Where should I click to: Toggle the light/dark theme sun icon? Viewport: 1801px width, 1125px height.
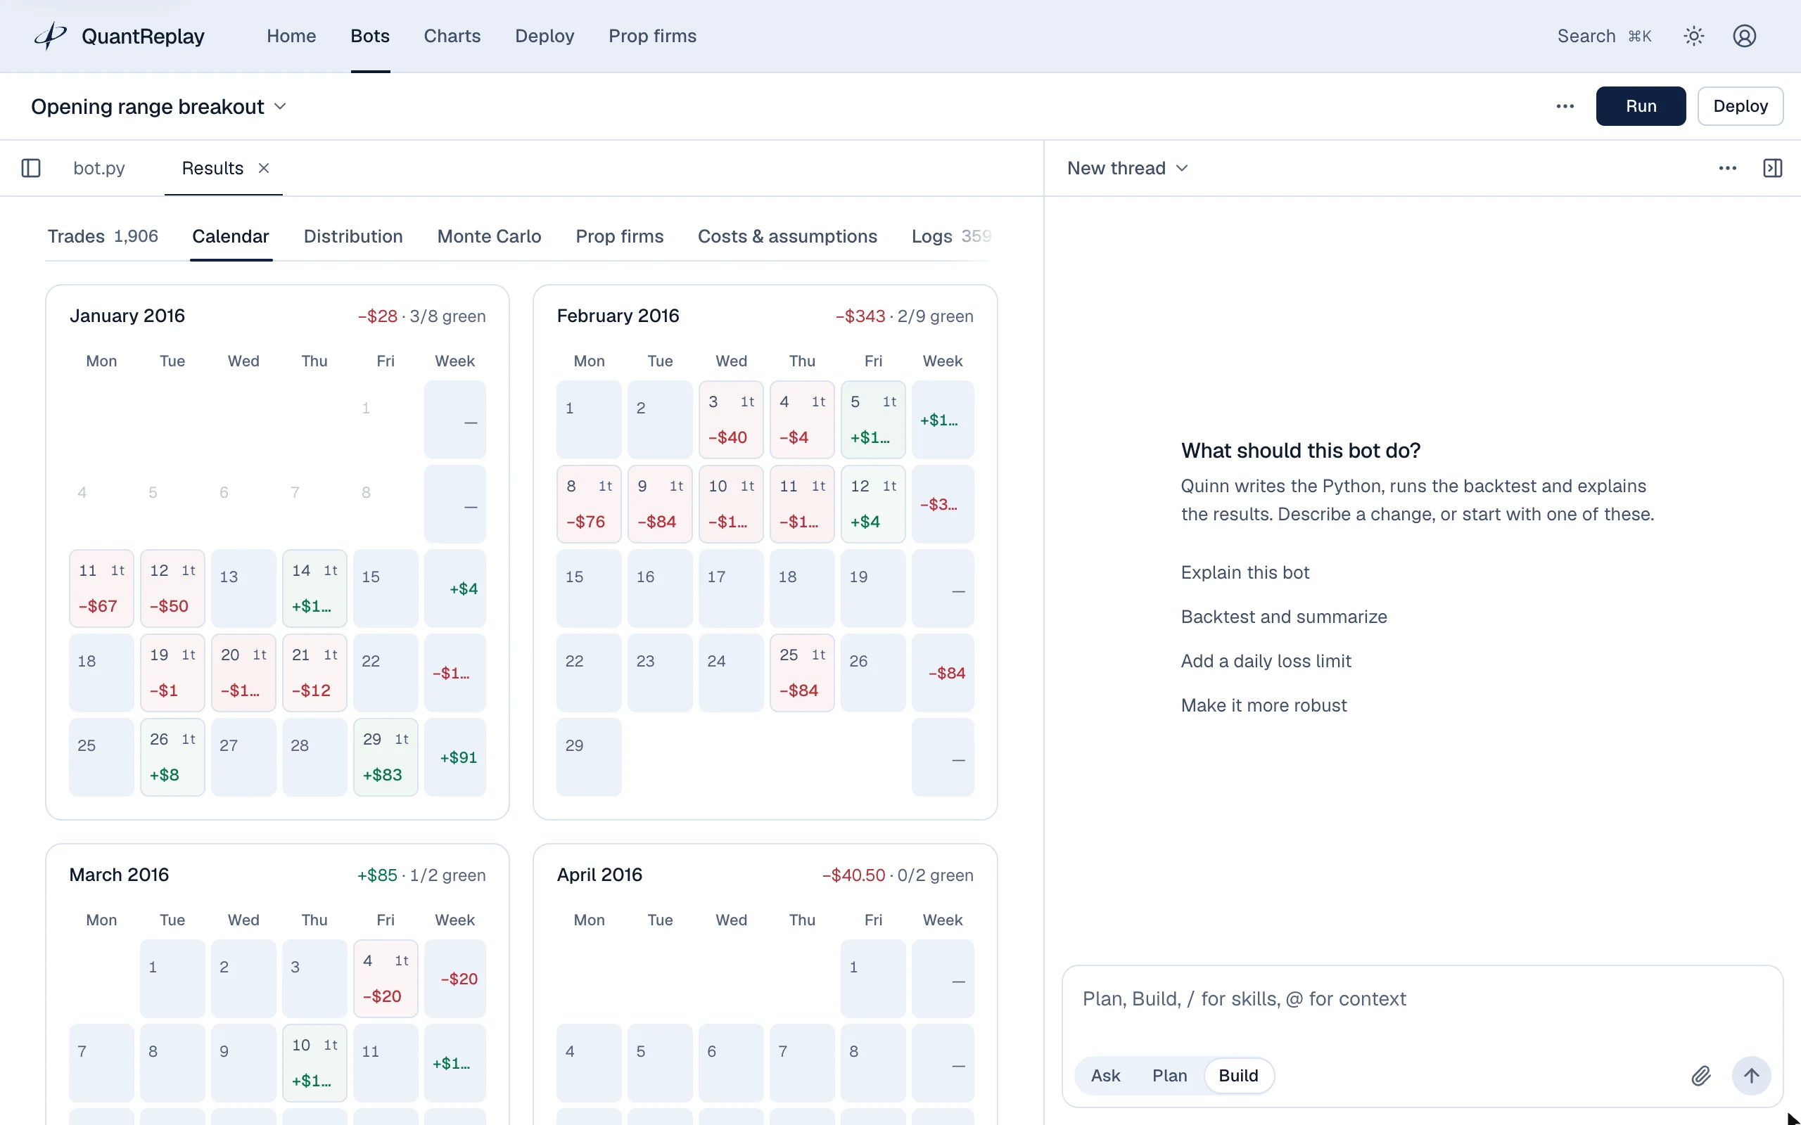pyautogui.click(x=1694, y=36)
